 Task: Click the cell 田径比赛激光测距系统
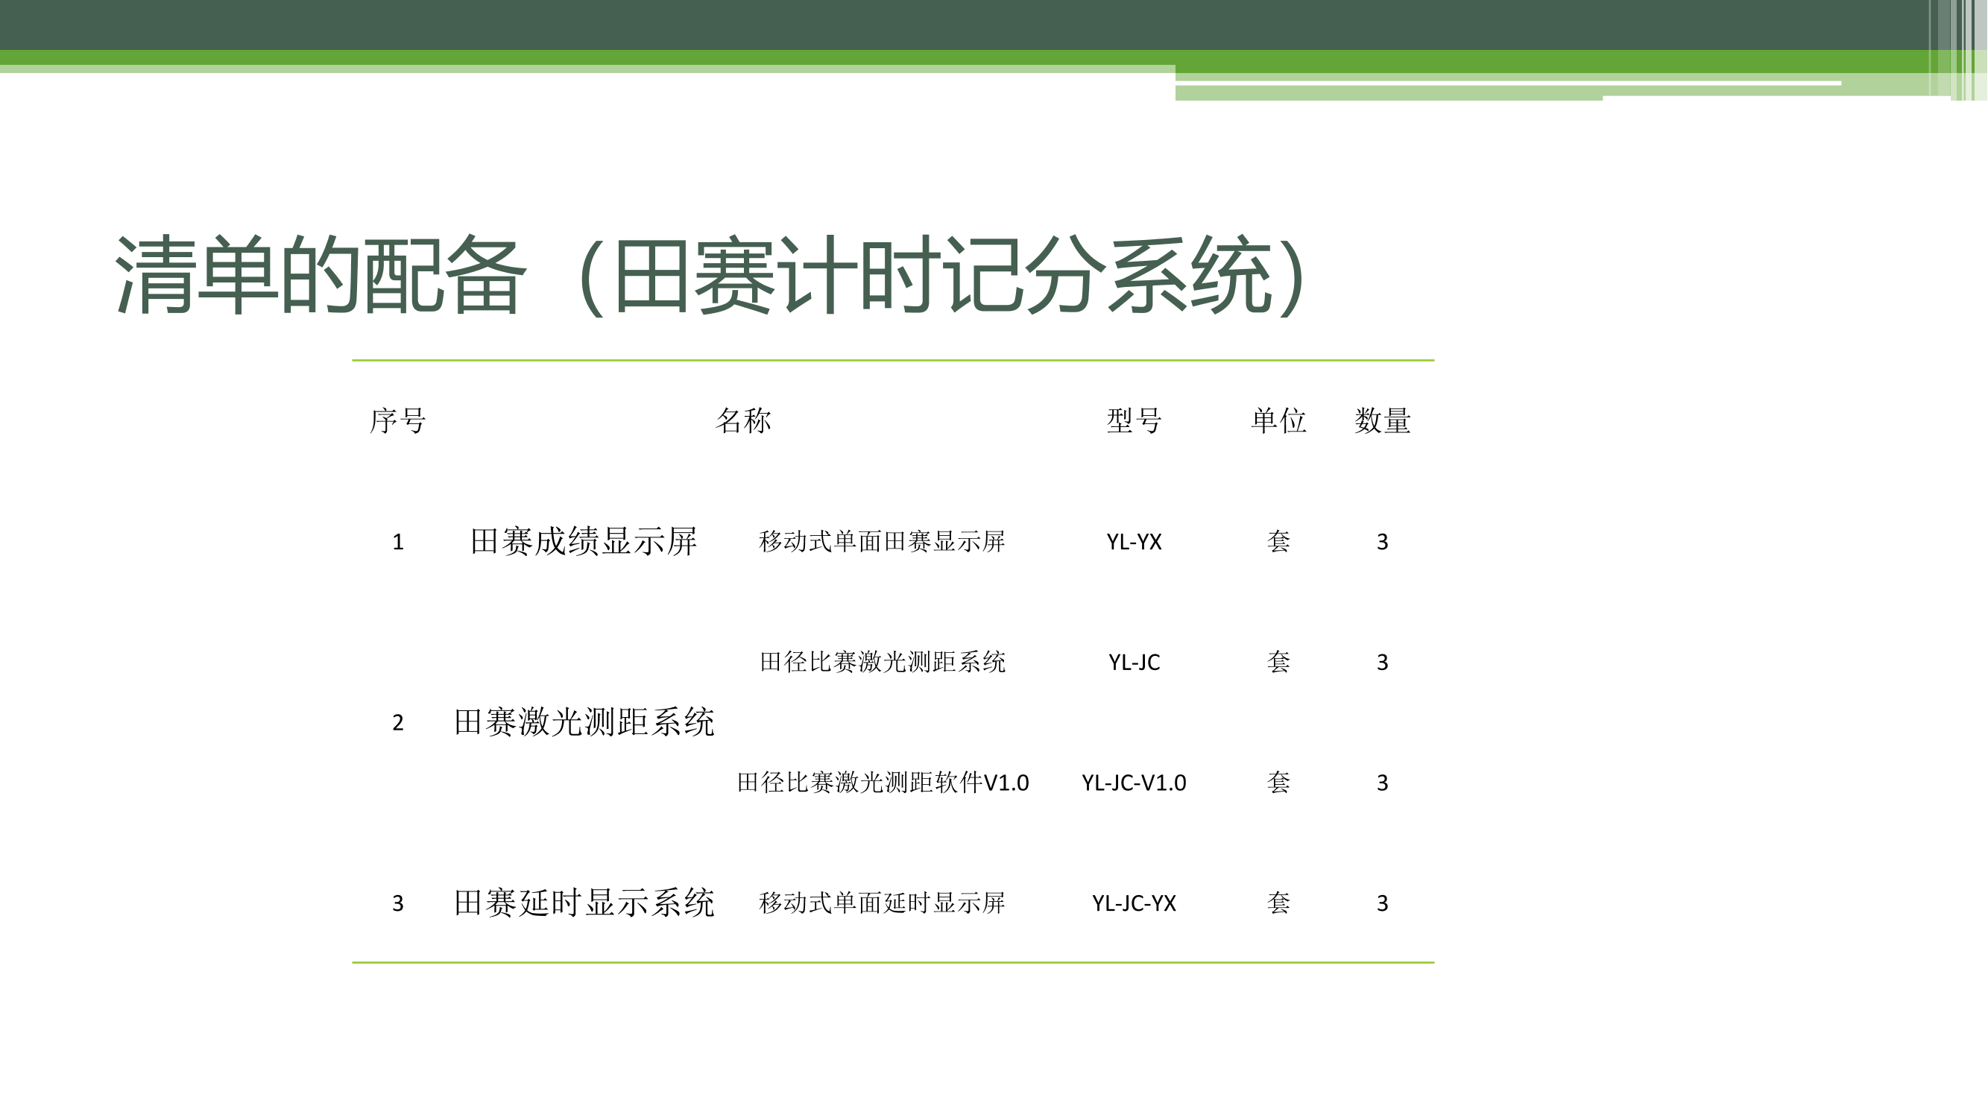tap(882, 661)
